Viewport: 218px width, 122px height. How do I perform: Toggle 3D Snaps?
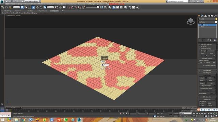68,7
